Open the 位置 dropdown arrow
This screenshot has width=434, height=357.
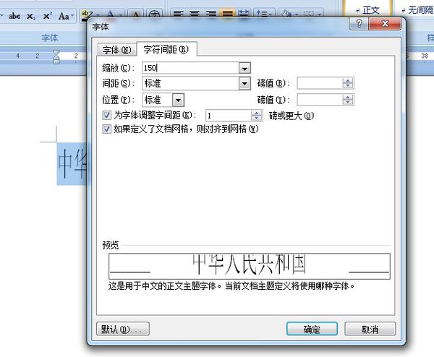point(178,100)
